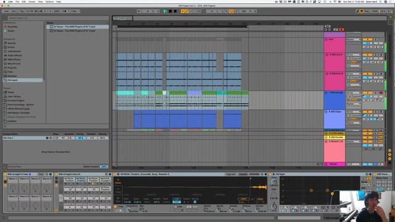Click the Link button
The image size is (395, 222).
click(6, 11)
